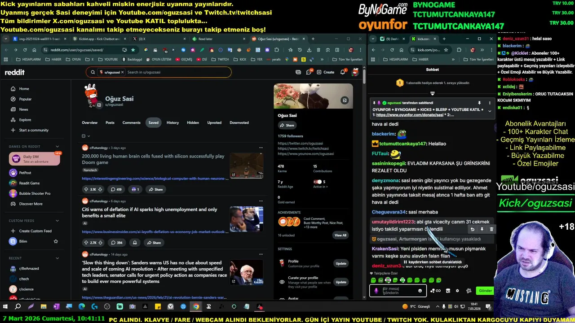Switch to the Posts profile tab
The image size is (575, 323).
(x=110, y=122)
